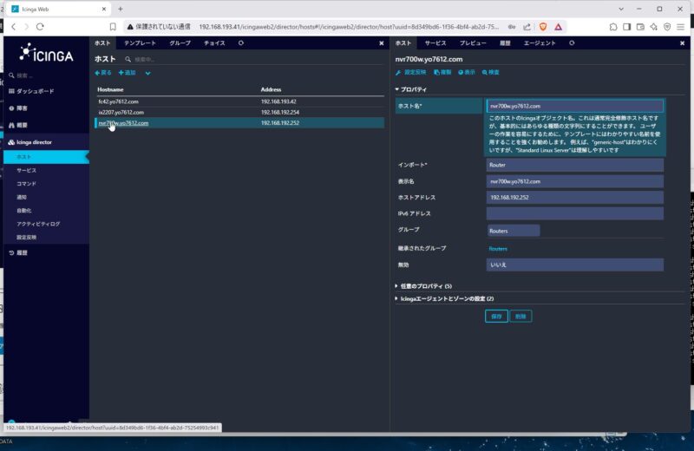The width and height of the screenshot is (694, 451).
Task: Open the 無効 dropdown showing いいえ
Action: (574, 265)
